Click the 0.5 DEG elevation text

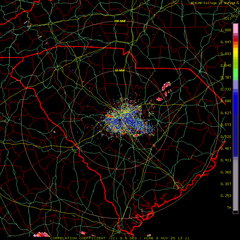coord(128,238)
